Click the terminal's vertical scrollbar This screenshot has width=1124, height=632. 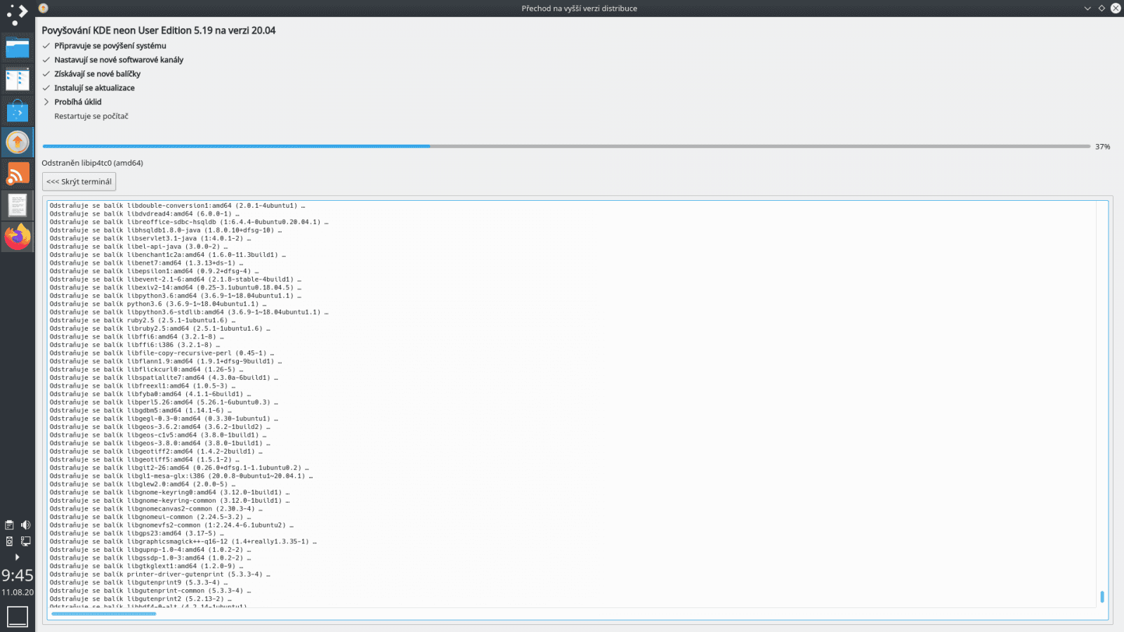1102,595
